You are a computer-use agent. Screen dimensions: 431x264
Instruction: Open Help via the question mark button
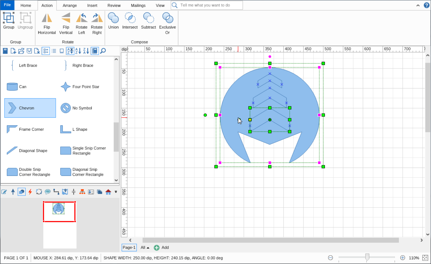pos(426,5)
